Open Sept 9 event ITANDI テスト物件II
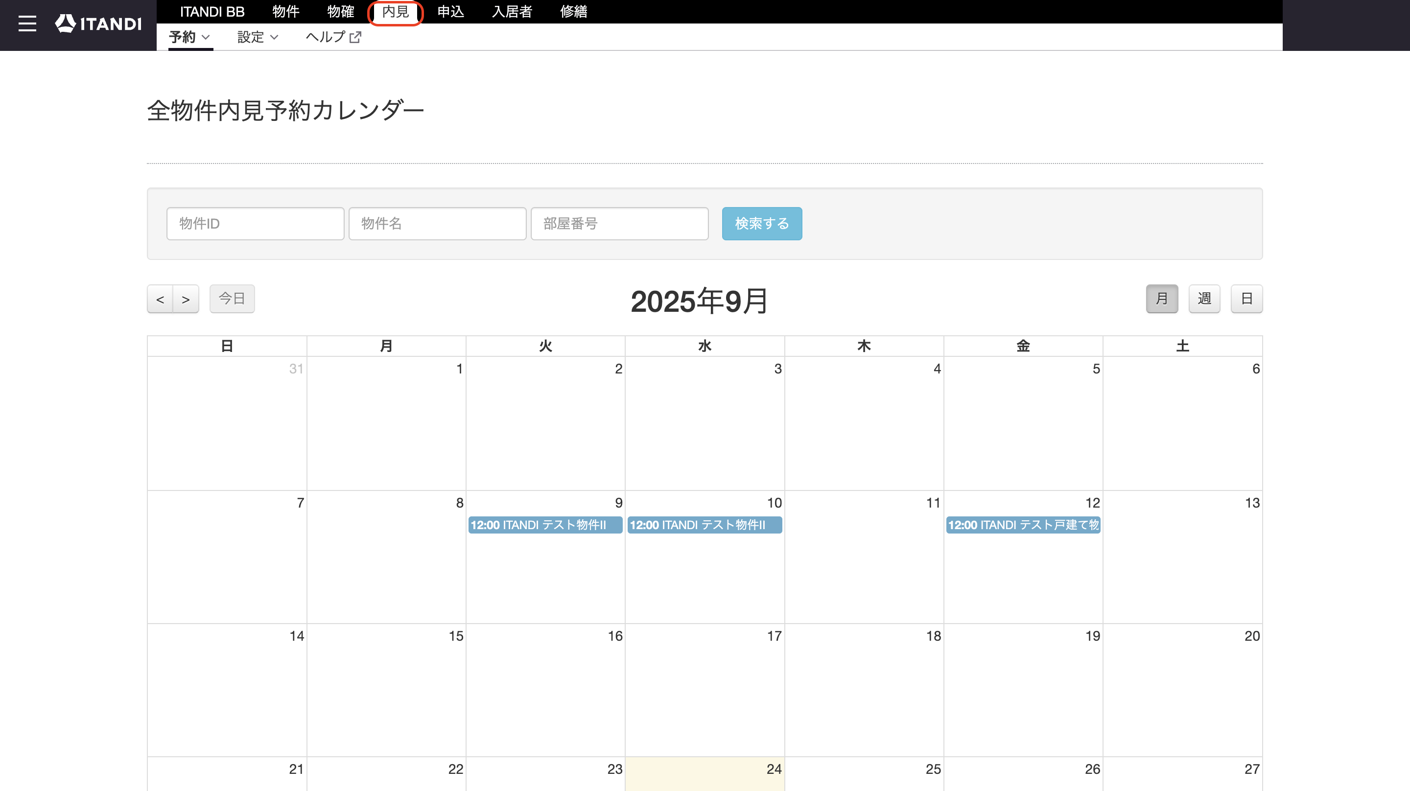This screenshot has height=791, width=1410. pos(545,525)
